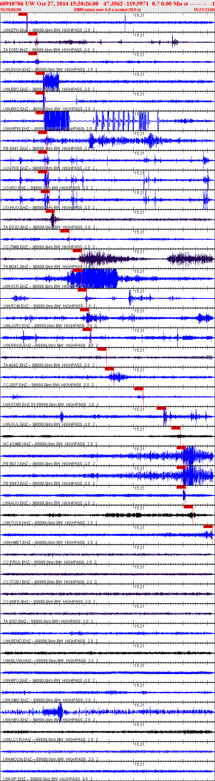
Task: Click the pick flag on NC KHMB trace
Action: (x=176, y=428)
